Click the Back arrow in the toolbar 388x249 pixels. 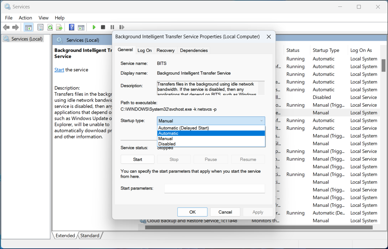coord(6,27)
